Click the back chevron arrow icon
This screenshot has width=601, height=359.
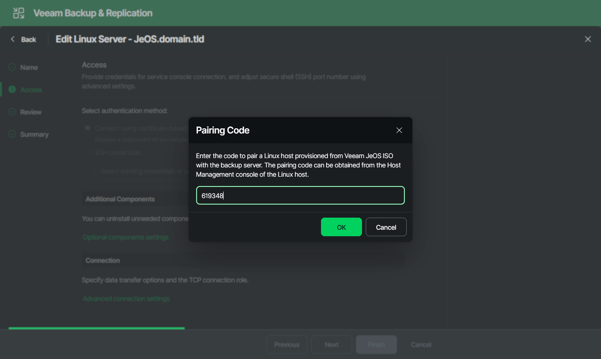(x=12, y=39)
